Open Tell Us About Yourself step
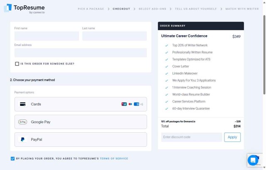Image resolution: width=266 pixels, height=170 pixels. pos(196,9)
